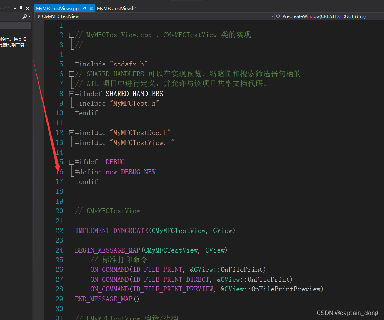Click ON_COMMAND(ID_FILE_PRINT on line 26
The width and height of the screenshot is (384, 320).
click(136, 270)
